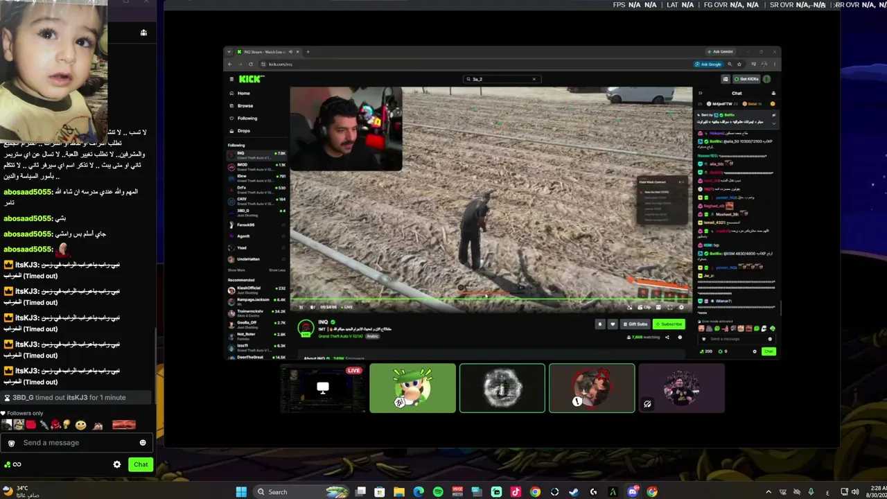Toggle the notification bell for INQ
This screenshot has width=887, height=499.
click(600, 324)
